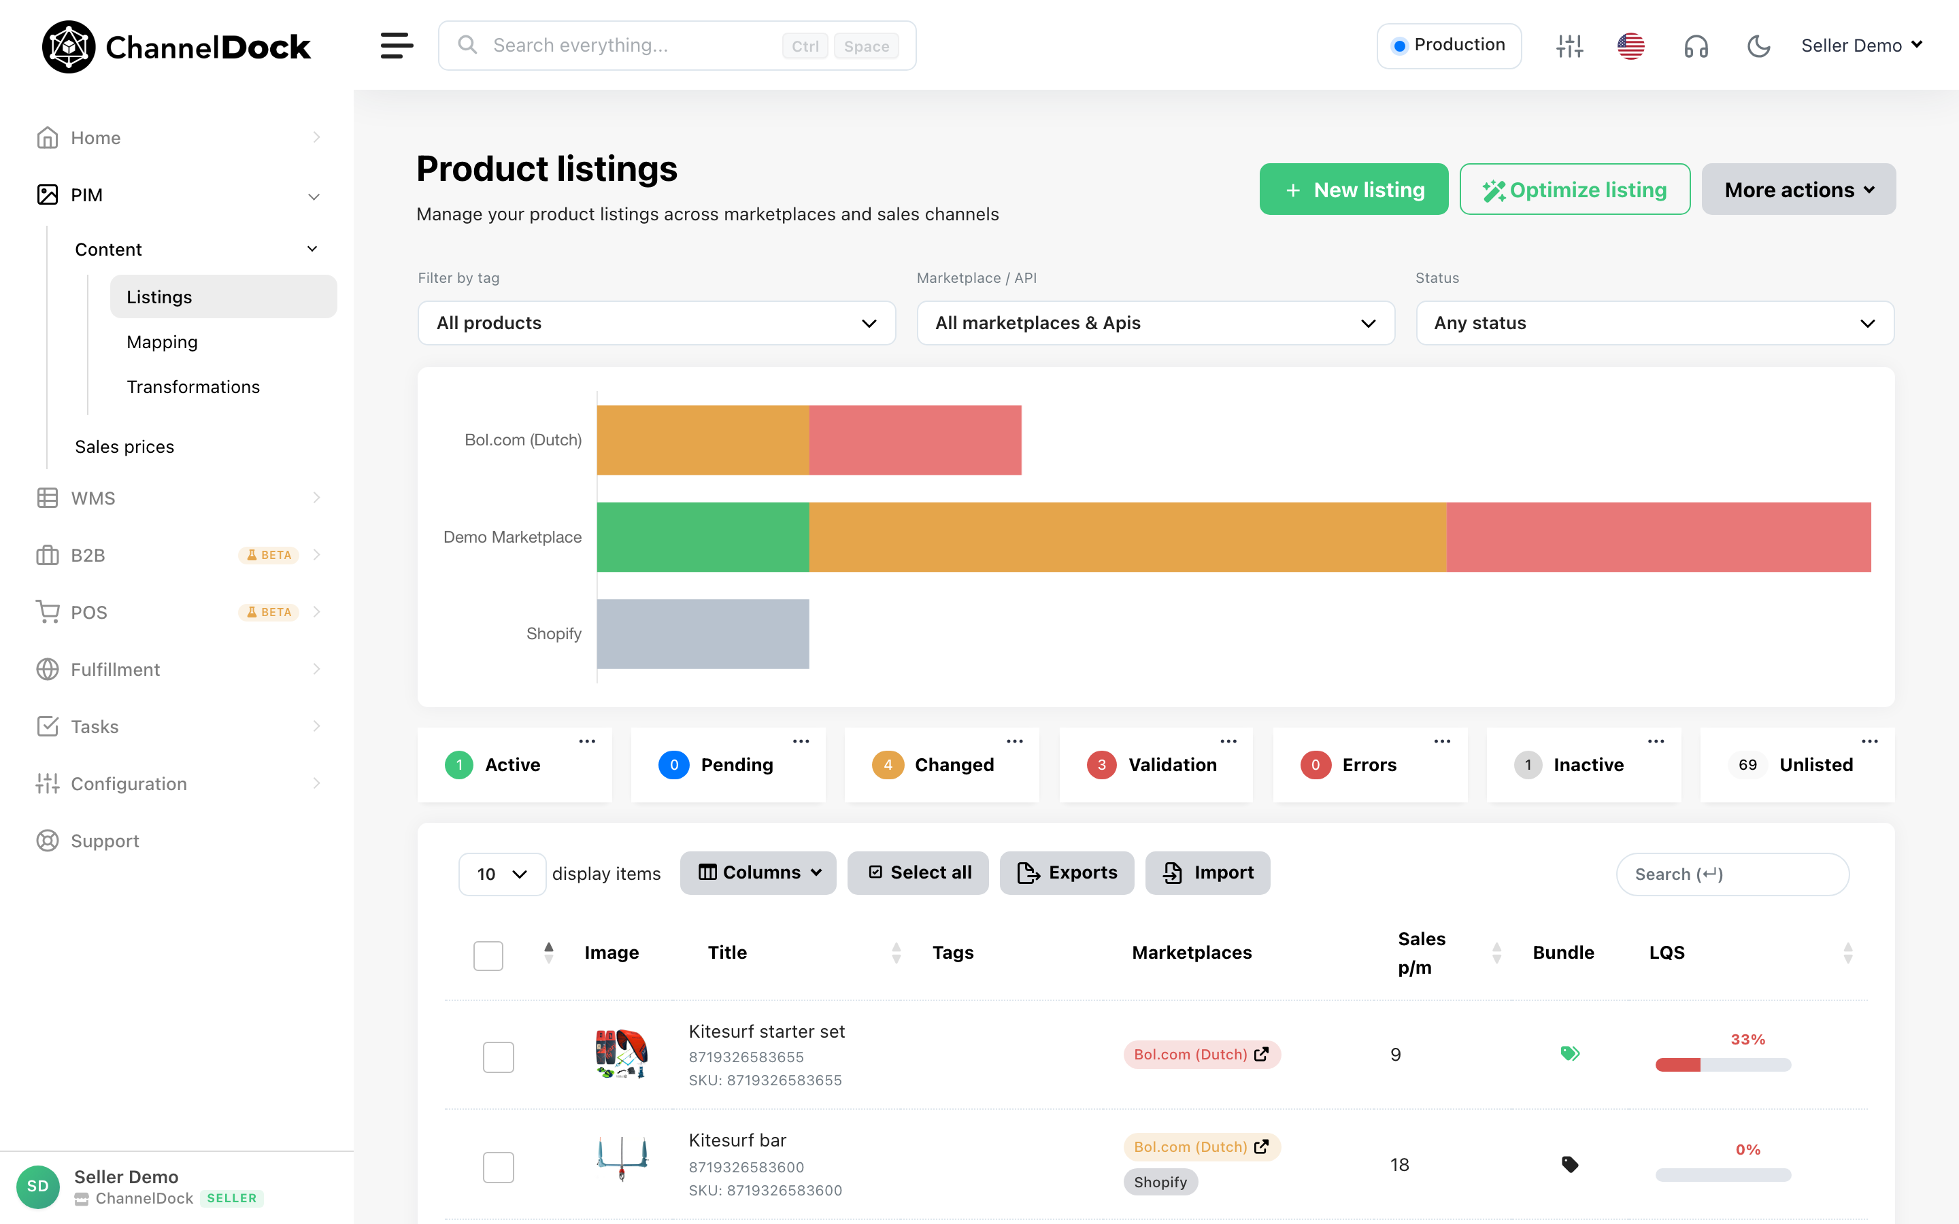The image size is (1959, 1224).
Task: Check the Kitesurf starter set row checkbox
Action: [x=499, y=1057]
